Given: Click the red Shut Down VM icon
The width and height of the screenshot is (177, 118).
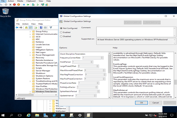Looking at the screenshot, I should point(14,5).
